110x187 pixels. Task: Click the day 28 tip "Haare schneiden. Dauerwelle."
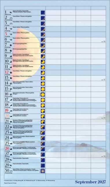tap(21, 158)
